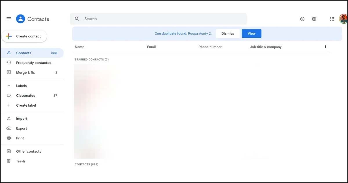Click the upload icon beside Import
The width and height of the screenshot is (348, 183).
coord(9,119)
